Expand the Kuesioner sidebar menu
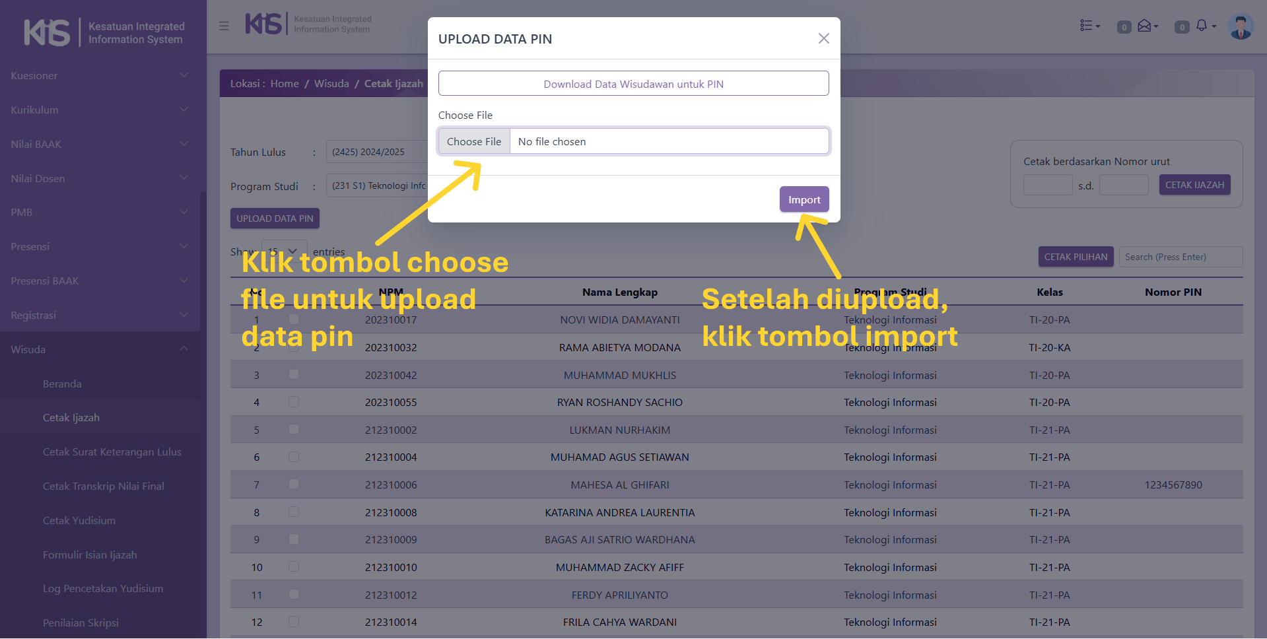 tap(99, 76)
